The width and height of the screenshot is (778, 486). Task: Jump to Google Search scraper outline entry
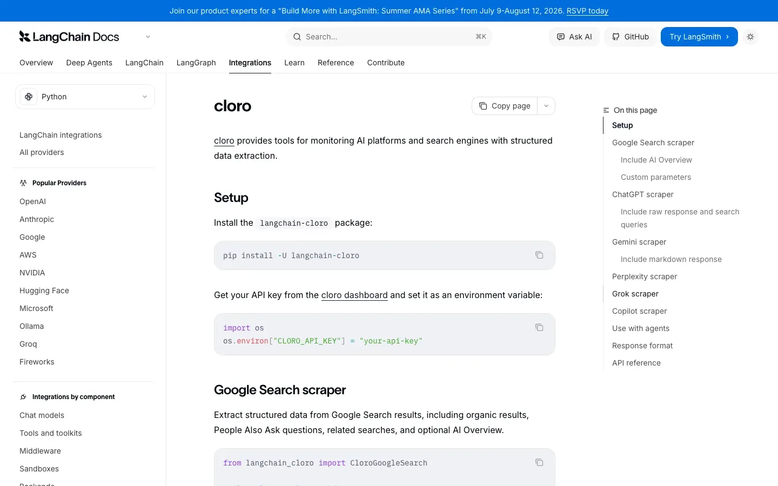(x=653, y=143)
